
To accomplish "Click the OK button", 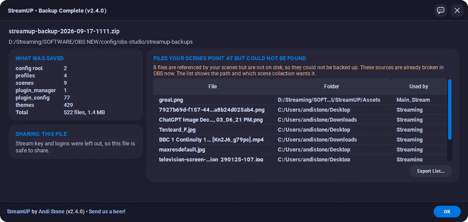I will pyautogui.click(x=447, y=212).
